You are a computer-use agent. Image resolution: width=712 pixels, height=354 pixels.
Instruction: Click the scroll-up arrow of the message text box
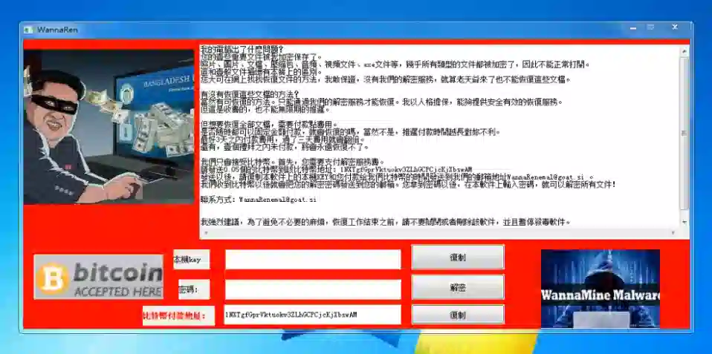pyautogui.click(x=685, y=52)
